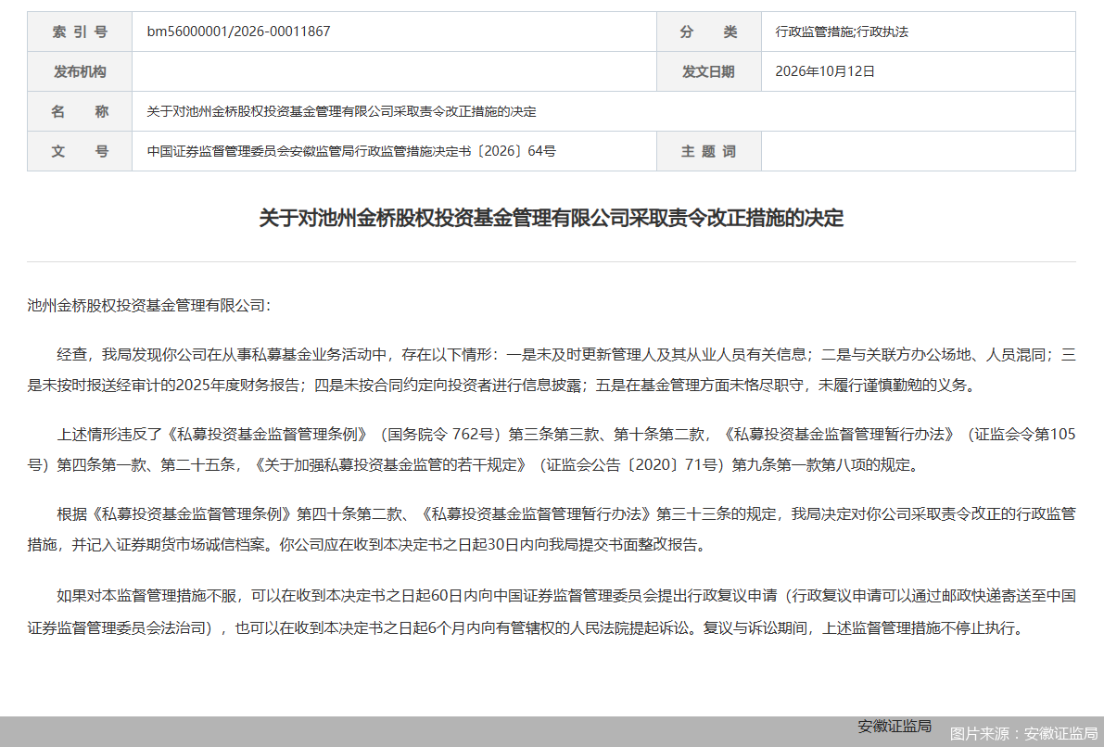Click the 发布机构 label cell
The width and height of the screenshot is (1104, 747).
[x=80, y=71]
